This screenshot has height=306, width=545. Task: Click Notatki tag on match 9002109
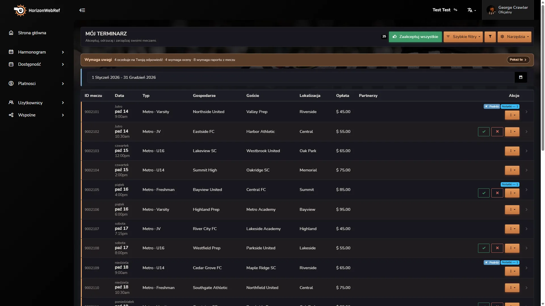click(x=510, y=263)
